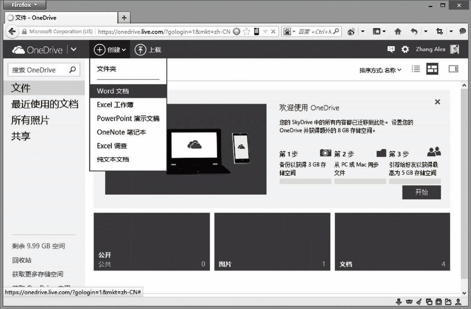Click the chat bubble toolbar icon
This screenshot has width=471, height=309.
click(x=463, y=32)
